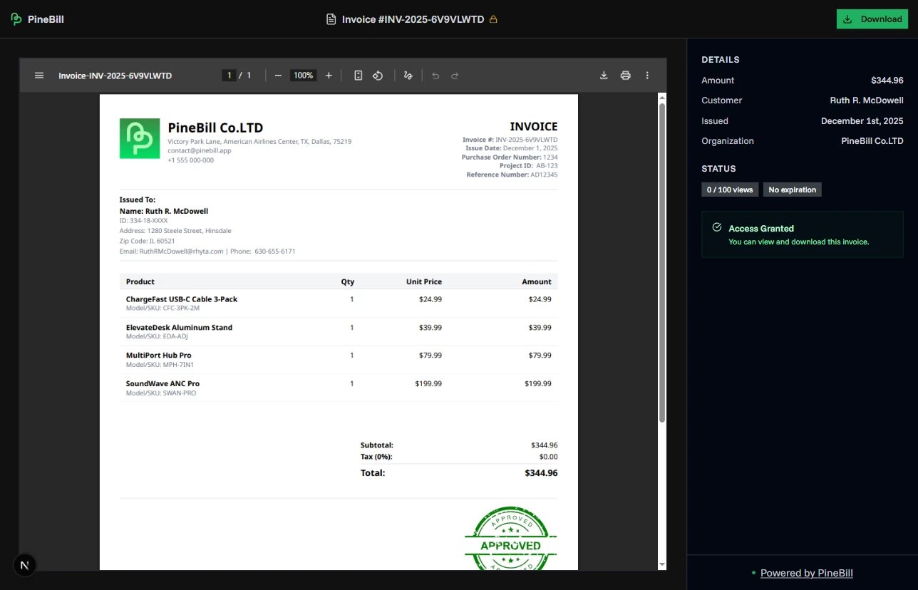Rotate the invoice page
Image resolution: width=918 pixels, height=590 pixels.
click(378, 75)
